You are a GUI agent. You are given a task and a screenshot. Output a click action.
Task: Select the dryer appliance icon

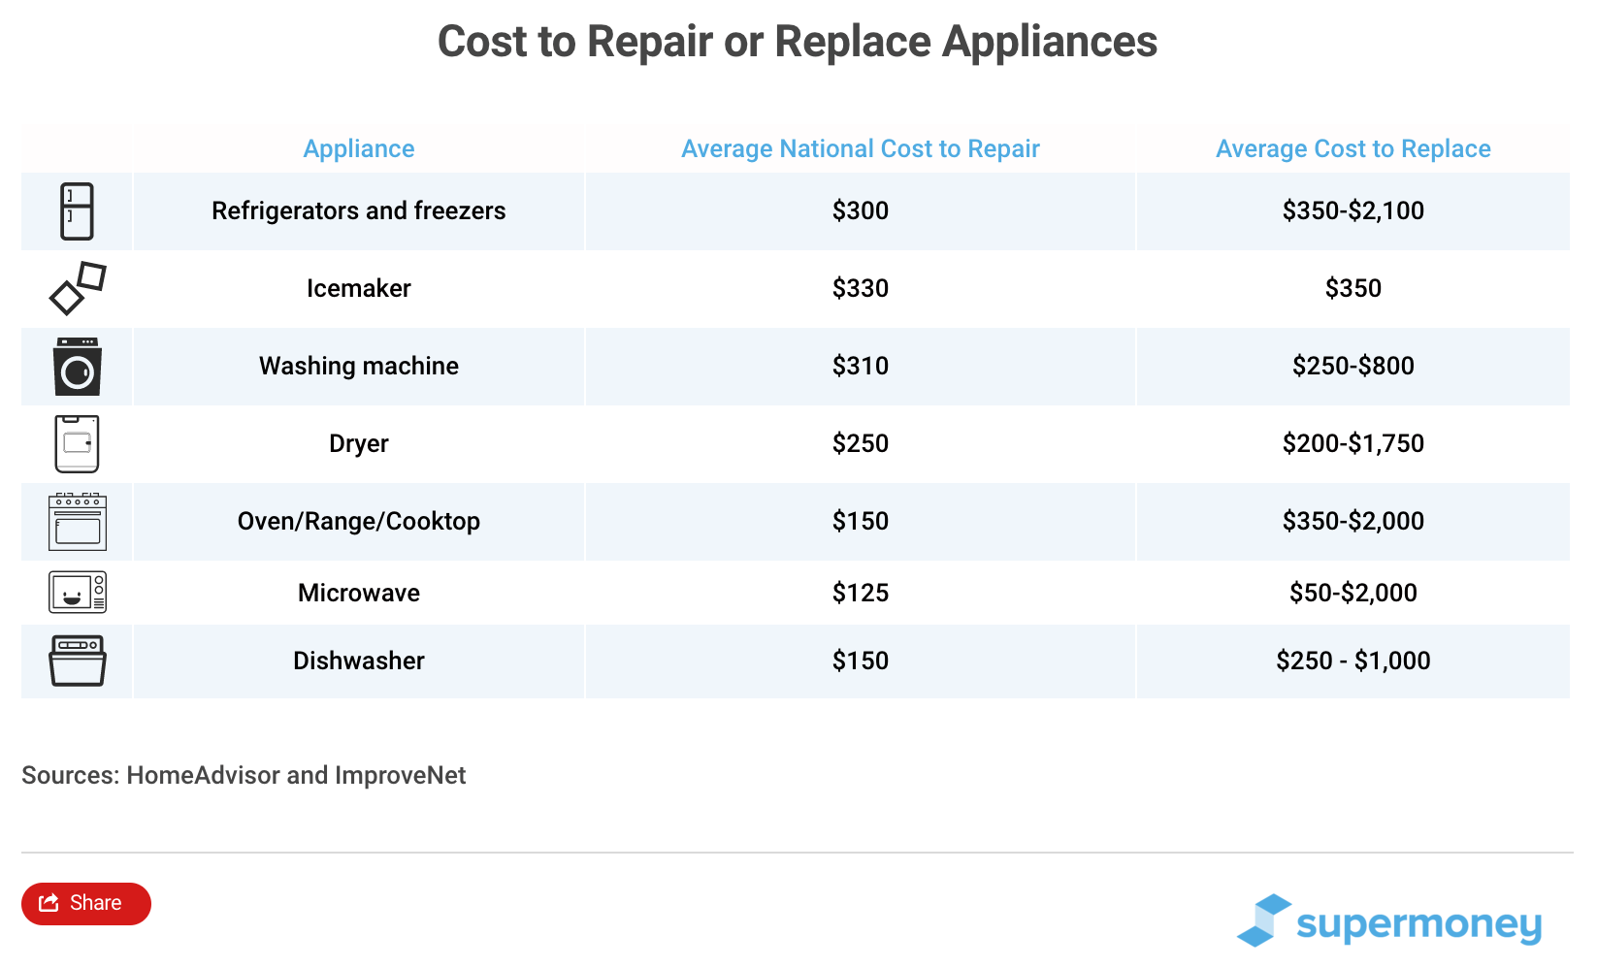[x=76, y=443]
